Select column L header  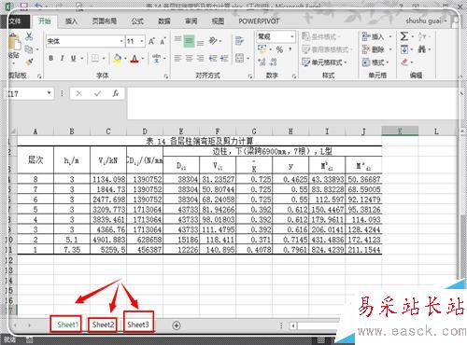coord(436,131)
